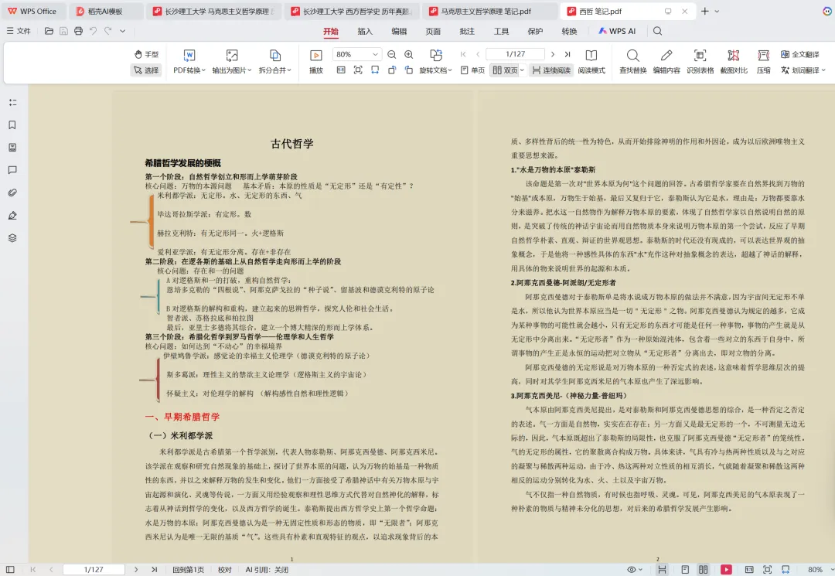Zoom in with the plus magnifier
The height and width of the screenshot is (576, 835).
[409, 54]
